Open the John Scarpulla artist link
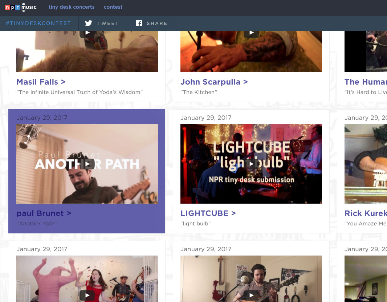The height and width of the screenshot is (302, 387). click(214, 82)
